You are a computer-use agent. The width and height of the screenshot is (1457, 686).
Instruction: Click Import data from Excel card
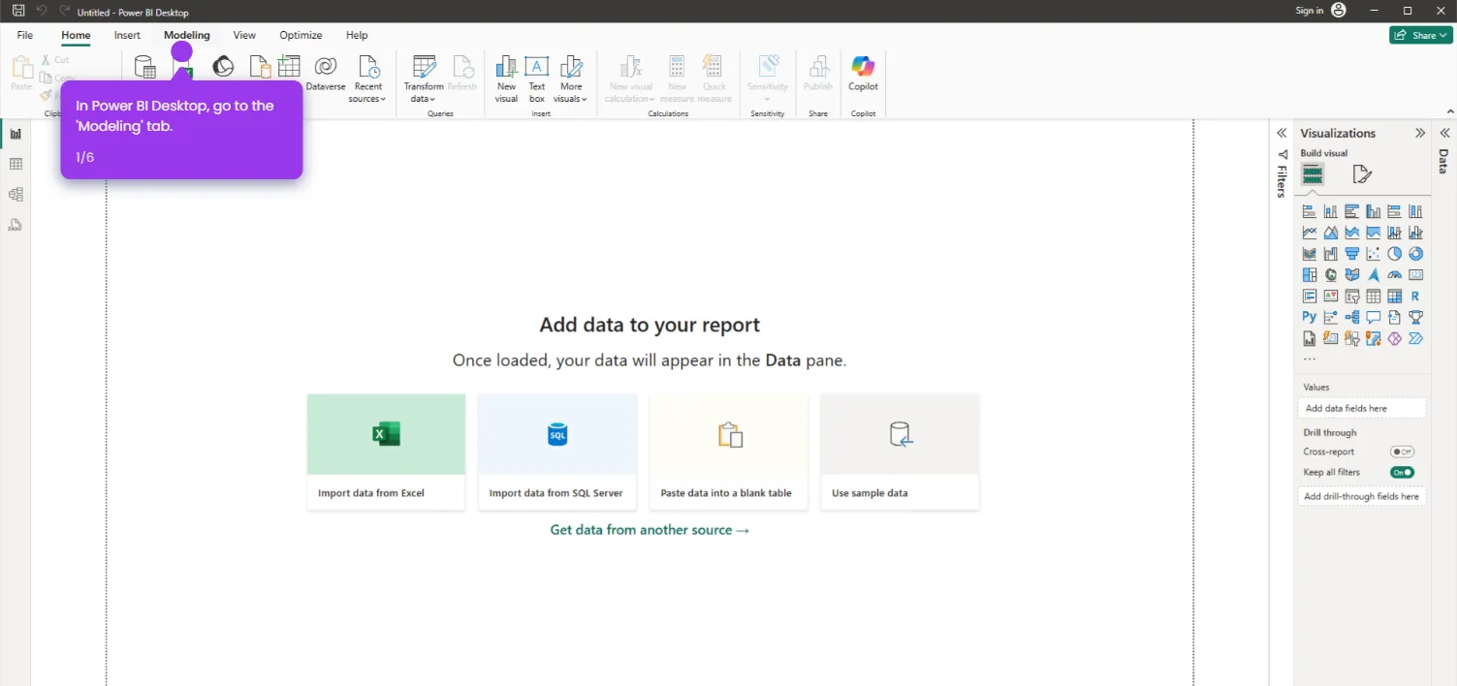click(x=386, y=452)
